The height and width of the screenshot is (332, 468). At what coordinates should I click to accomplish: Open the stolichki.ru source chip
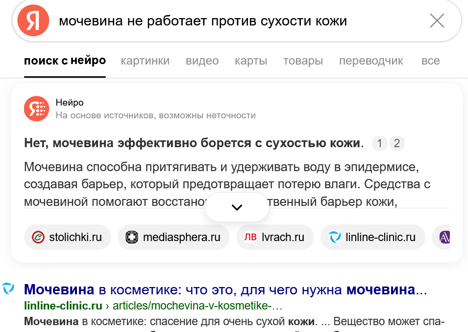click(x=68, y=237)
